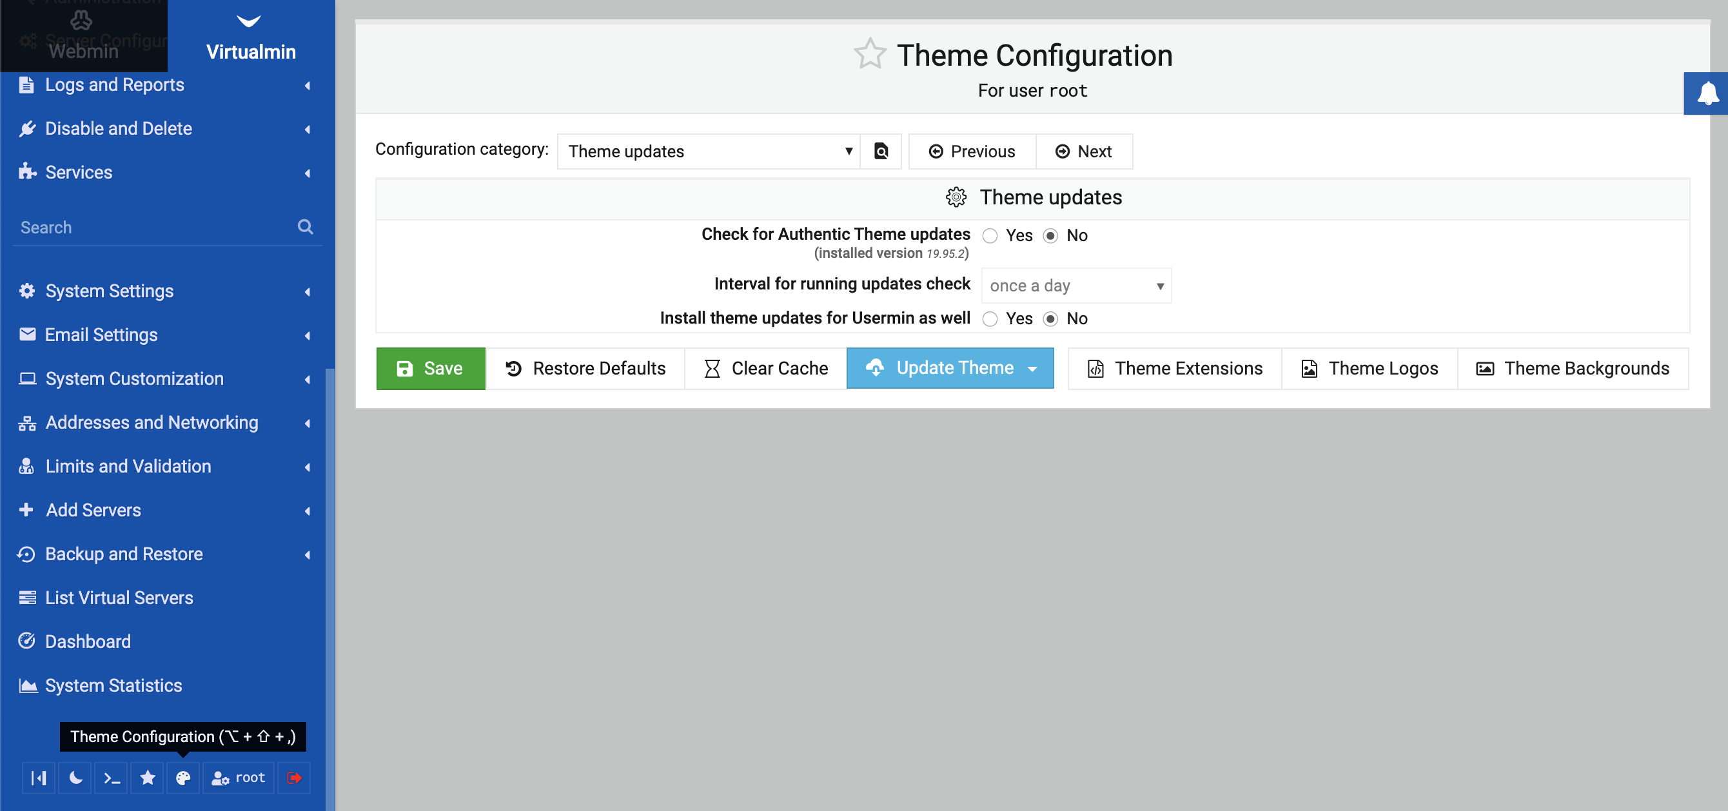Switch to the Webmin tab
This screenshot has width=1728, height=811.
(83, 35)
